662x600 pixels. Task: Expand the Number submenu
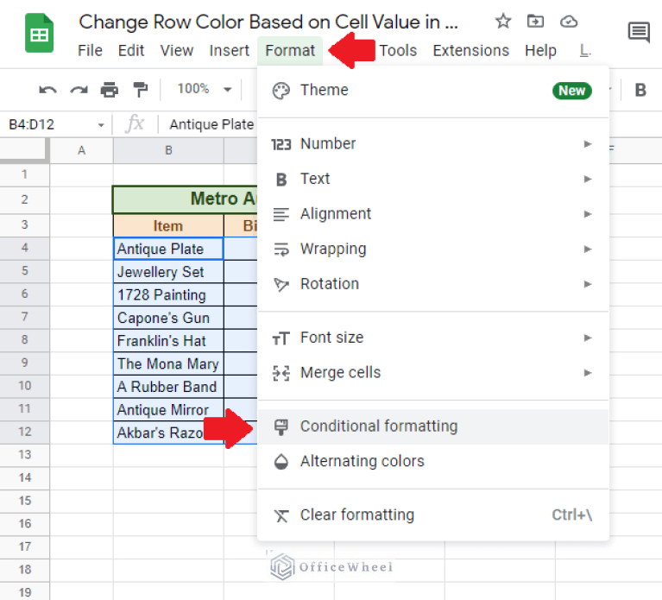click(432, 143)
